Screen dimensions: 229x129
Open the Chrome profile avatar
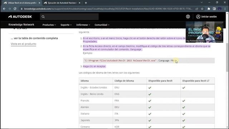(x=219, y=9)
